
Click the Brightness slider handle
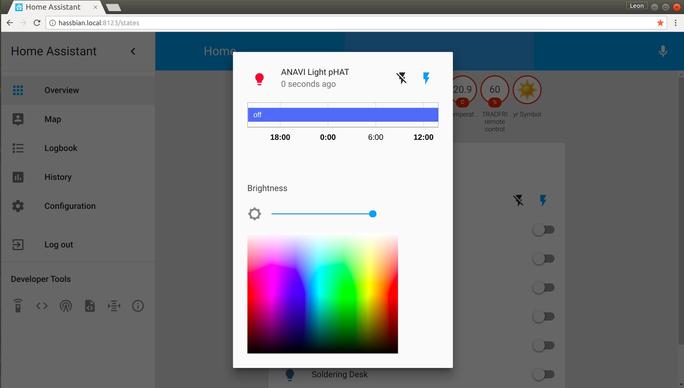click(373, 214)
